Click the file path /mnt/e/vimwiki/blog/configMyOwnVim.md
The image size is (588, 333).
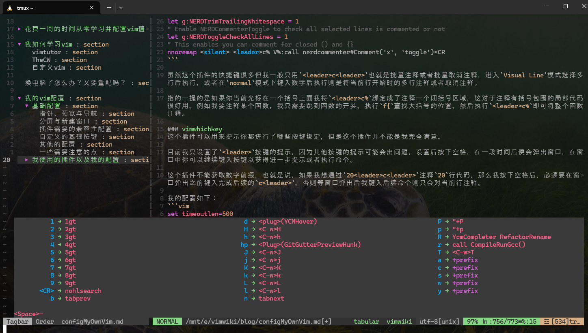(259, 322)
